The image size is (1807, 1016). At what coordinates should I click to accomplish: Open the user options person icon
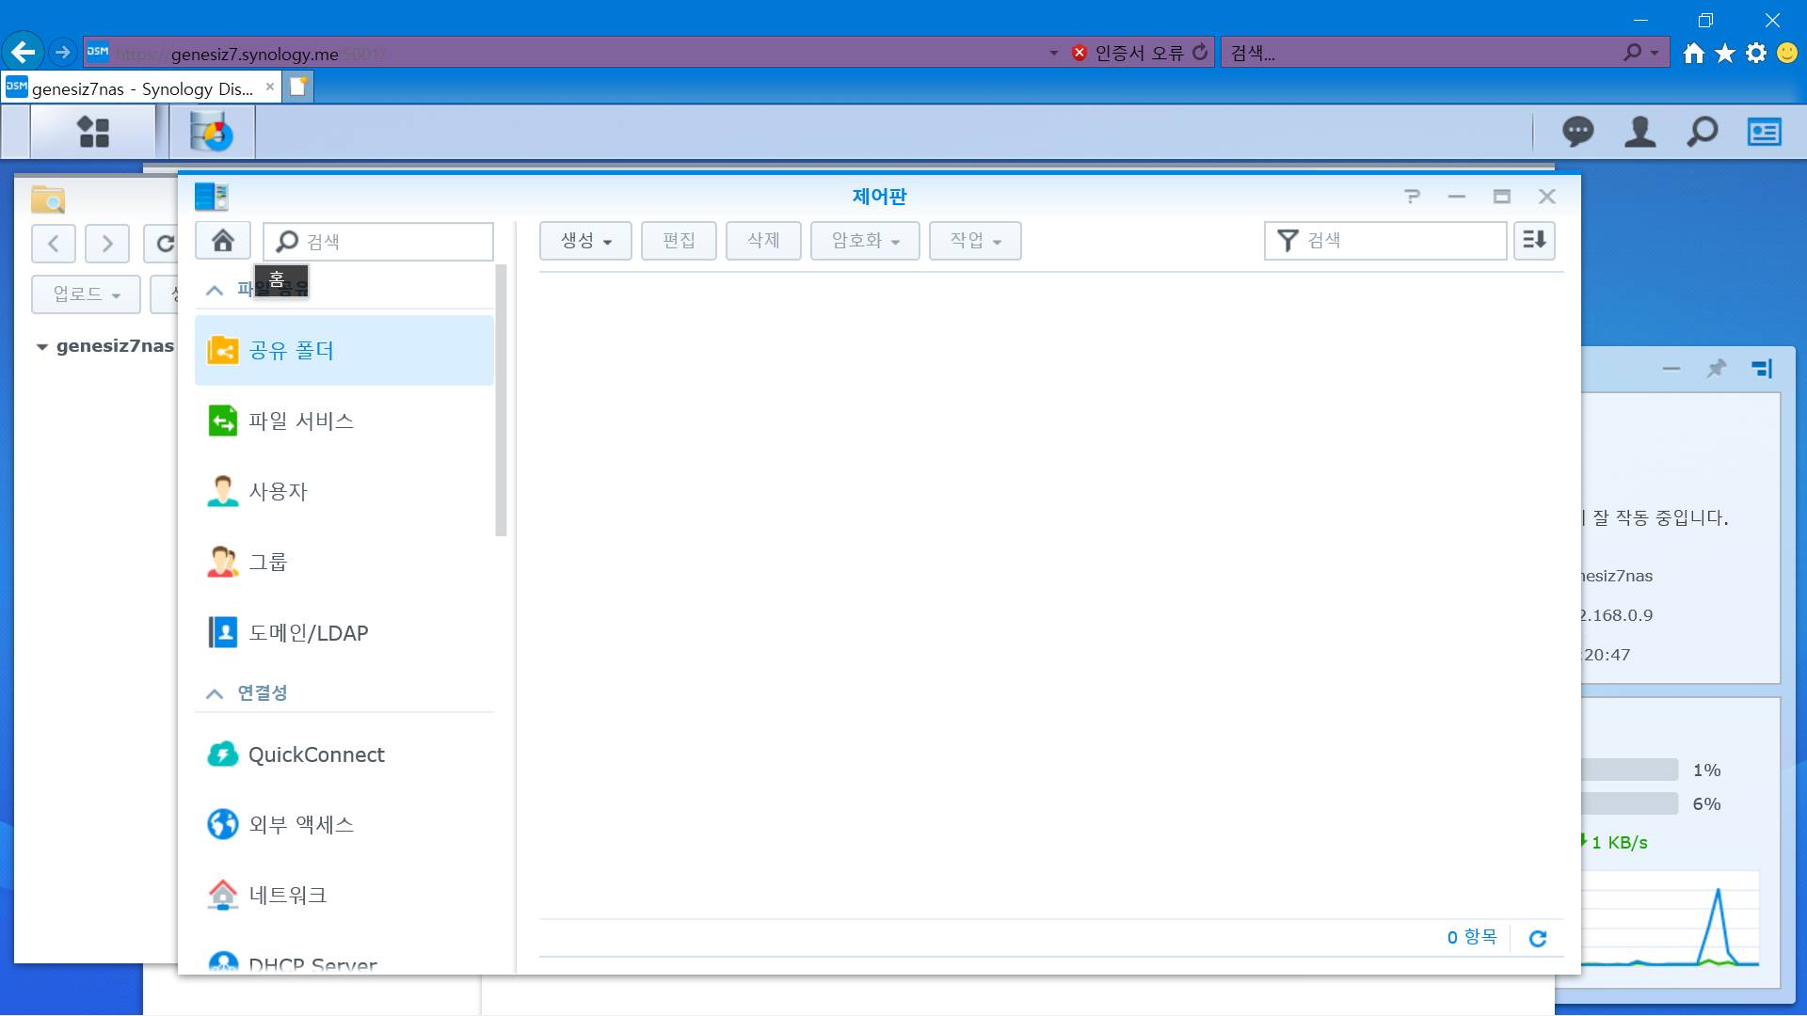point(1639,132)
